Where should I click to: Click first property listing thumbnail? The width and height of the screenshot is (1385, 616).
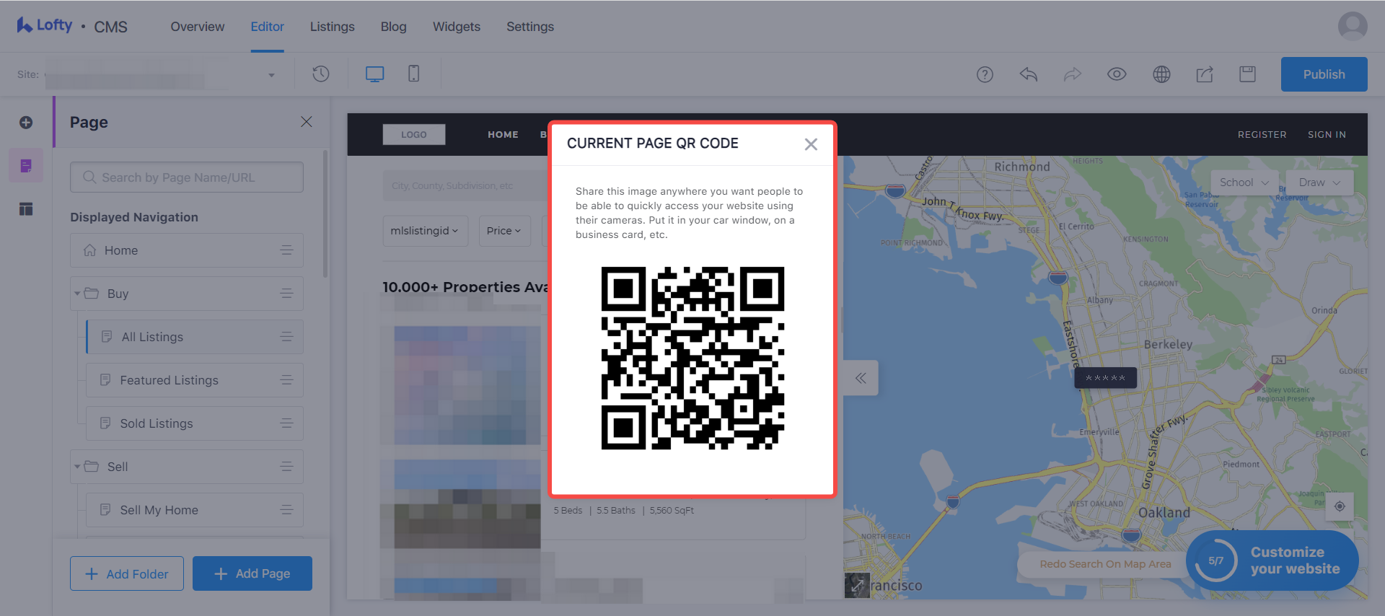click(x=467, y=385)
